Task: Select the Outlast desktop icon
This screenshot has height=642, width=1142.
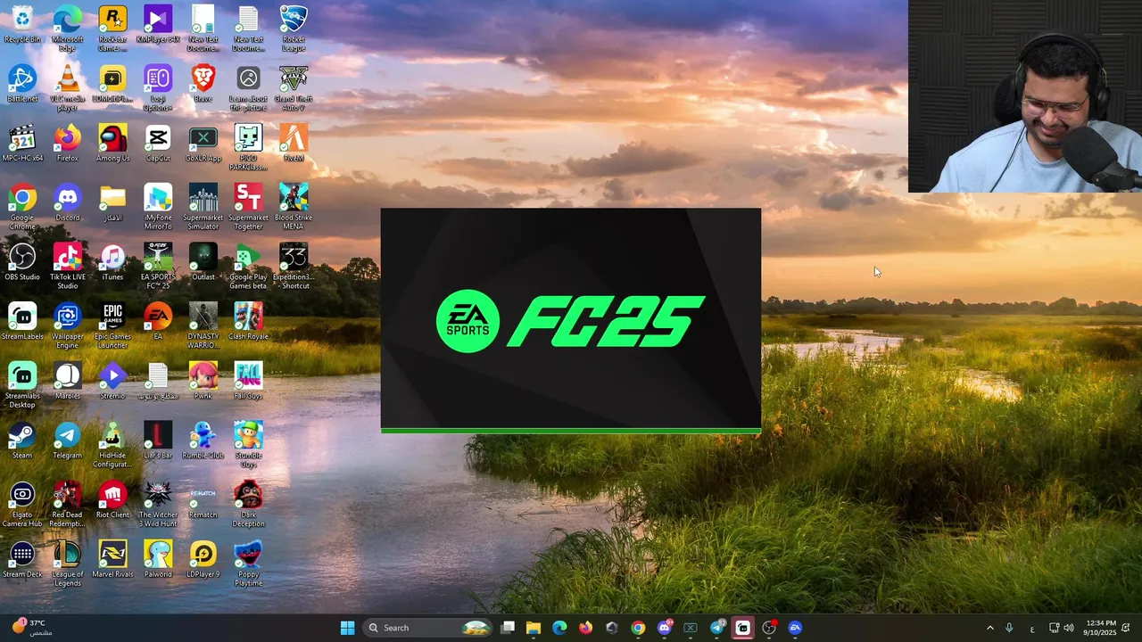Action: click(x=203, y=262)
